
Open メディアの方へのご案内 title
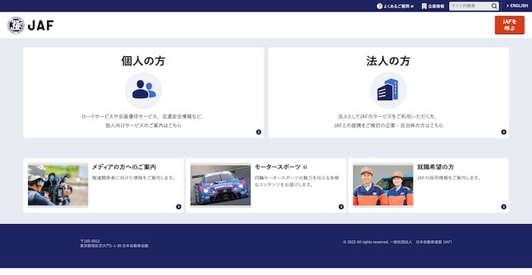click(x=124, y=167)
